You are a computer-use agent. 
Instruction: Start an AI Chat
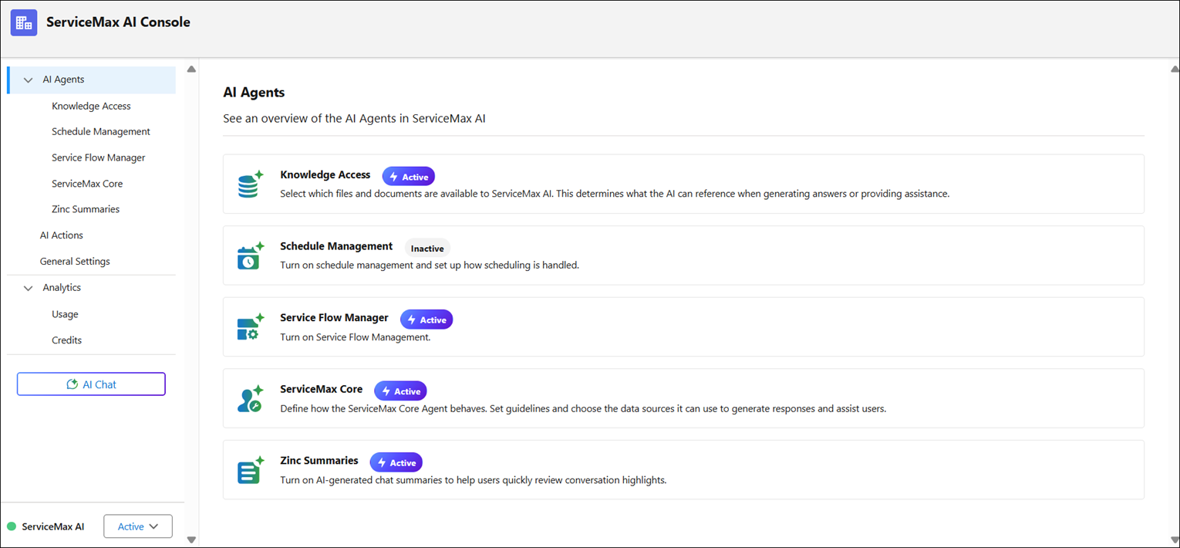point(91,384)
